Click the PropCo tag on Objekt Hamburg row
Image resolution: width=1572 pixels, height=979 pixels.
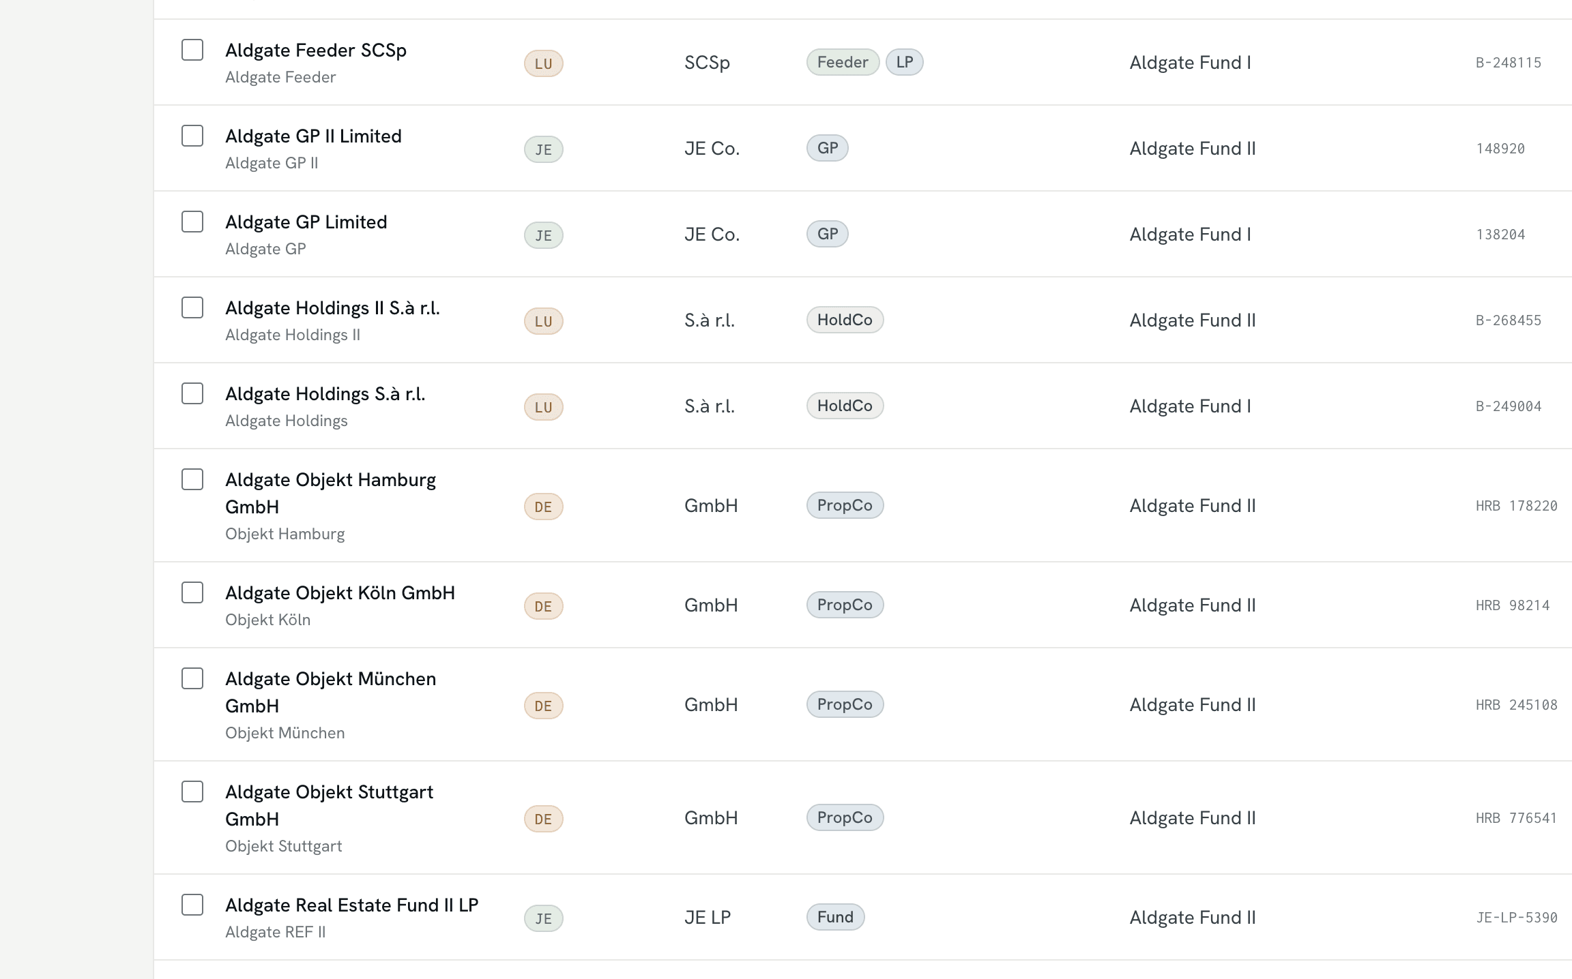tap(845, 505)
